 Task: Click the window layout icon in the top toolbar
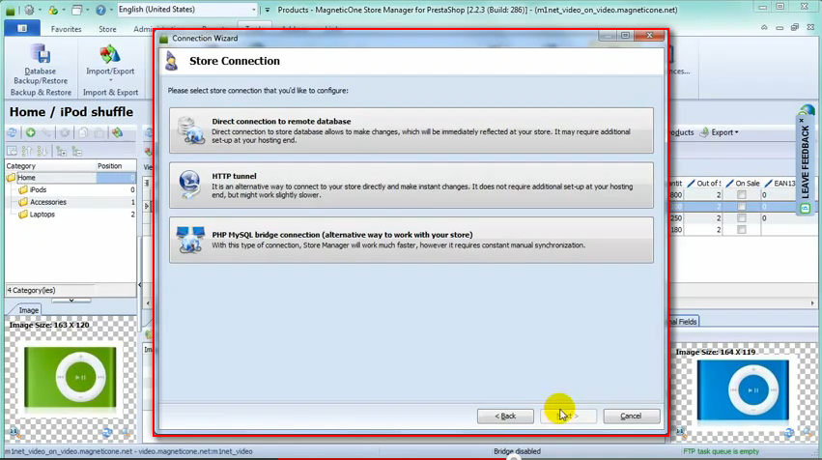coord(76,10)
